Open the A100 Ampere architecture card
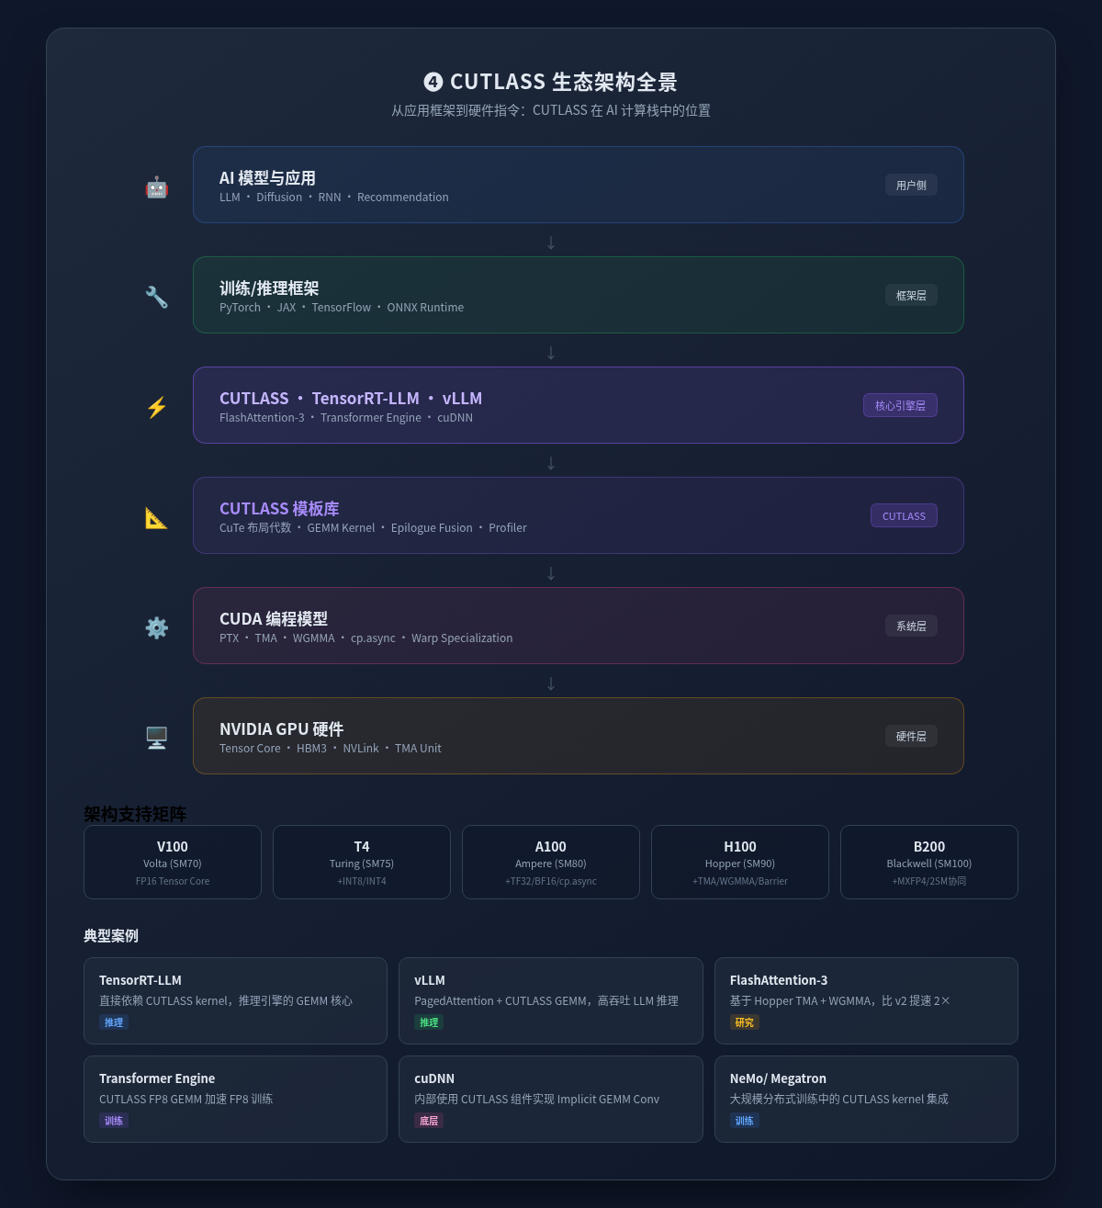 tap(551, 862)
